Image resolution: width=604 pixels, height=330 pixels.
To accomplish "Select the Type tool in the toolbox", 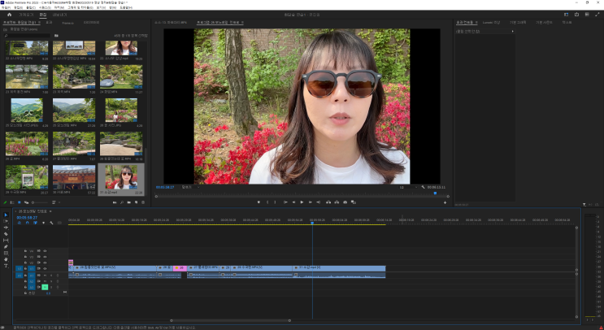I will pyautogui.click(x=6, y=265).
